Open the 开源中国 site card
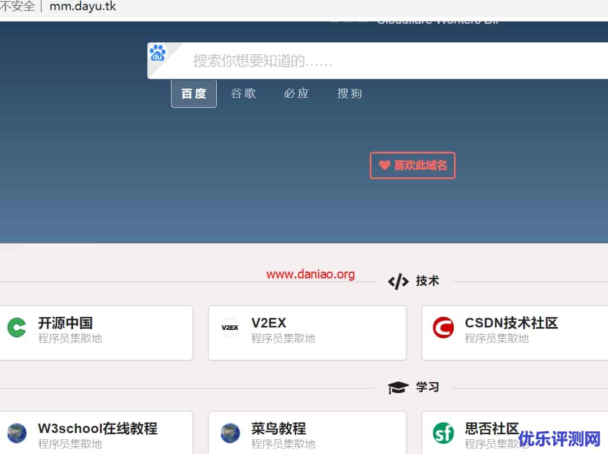Screen dimensions: 608x454 tap(96, 333)
